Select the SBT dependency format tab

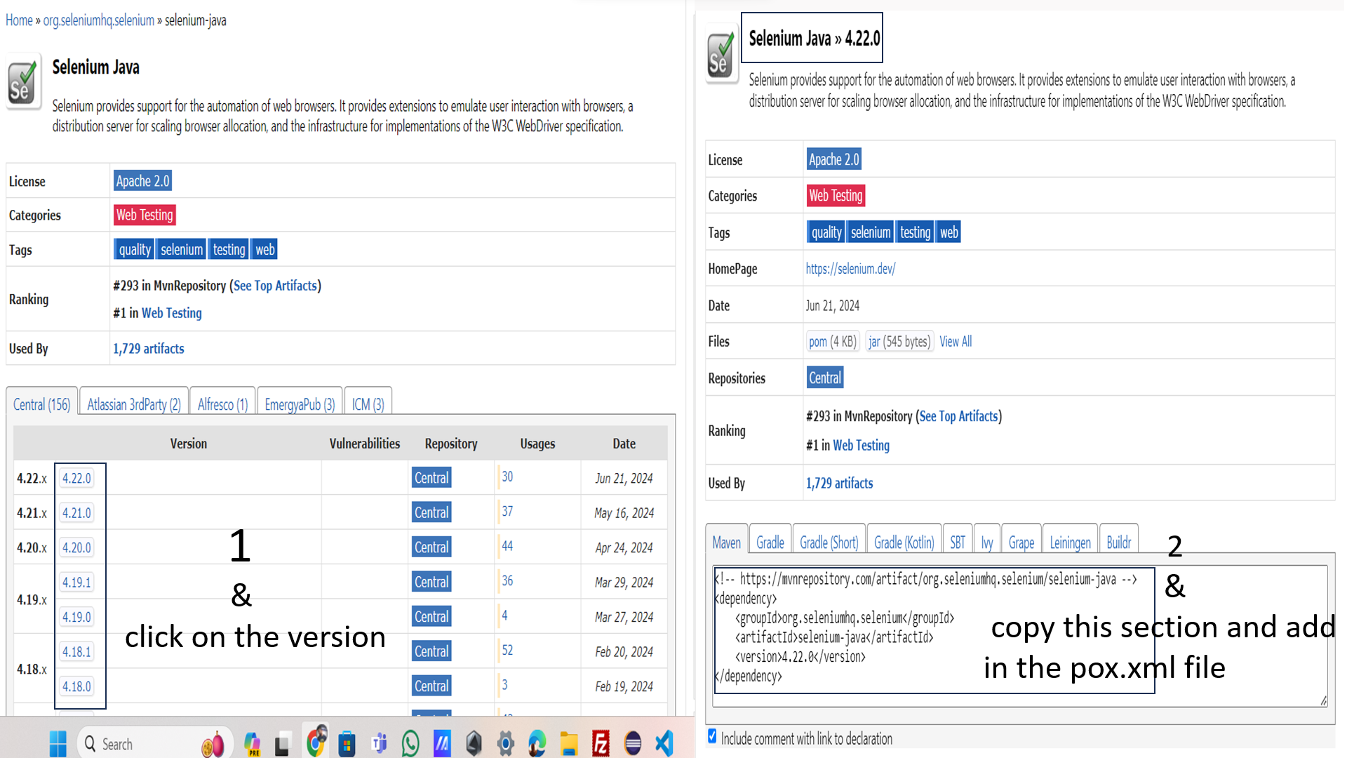pos(957,541)
